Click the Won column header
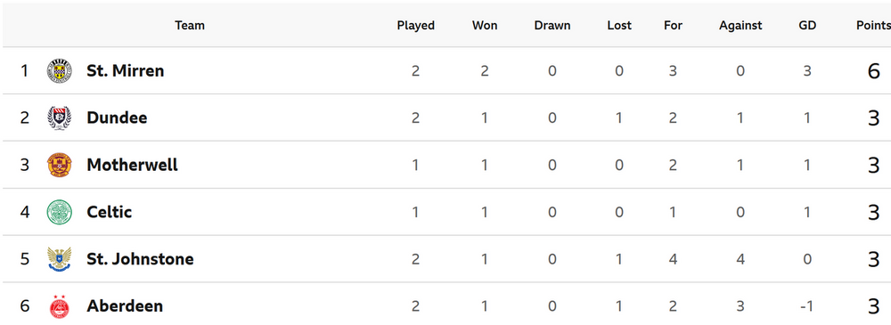The width and height of the screenshot is (891, 325). (485, 26)
